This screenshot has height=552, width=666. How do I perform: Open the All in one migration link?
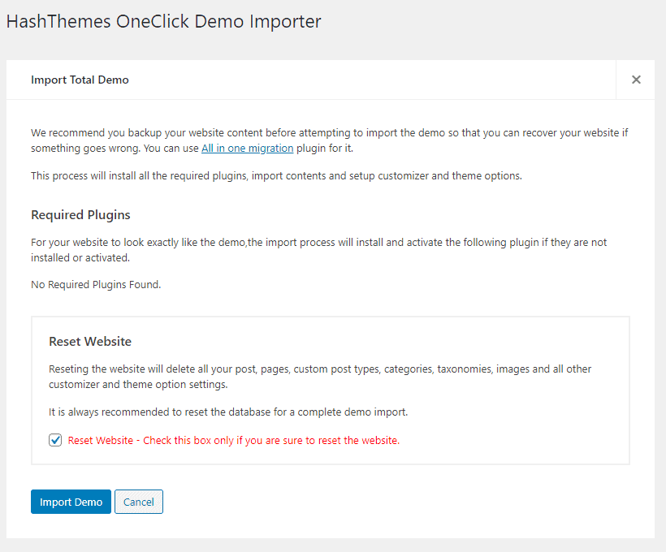click(x=247, y=149)
